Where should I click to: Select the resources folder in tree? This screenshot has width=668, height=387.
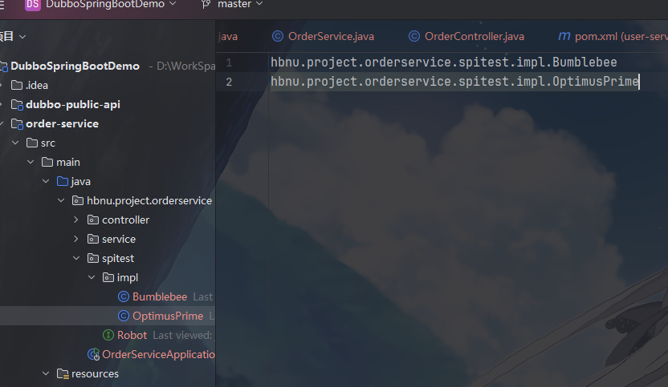(94, 373)
